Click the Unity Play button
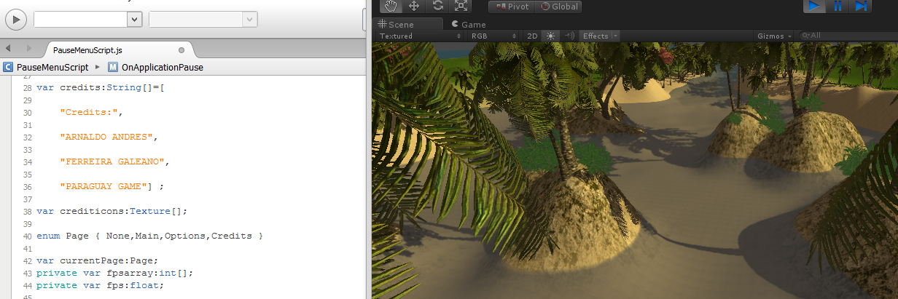 point(815,6)
